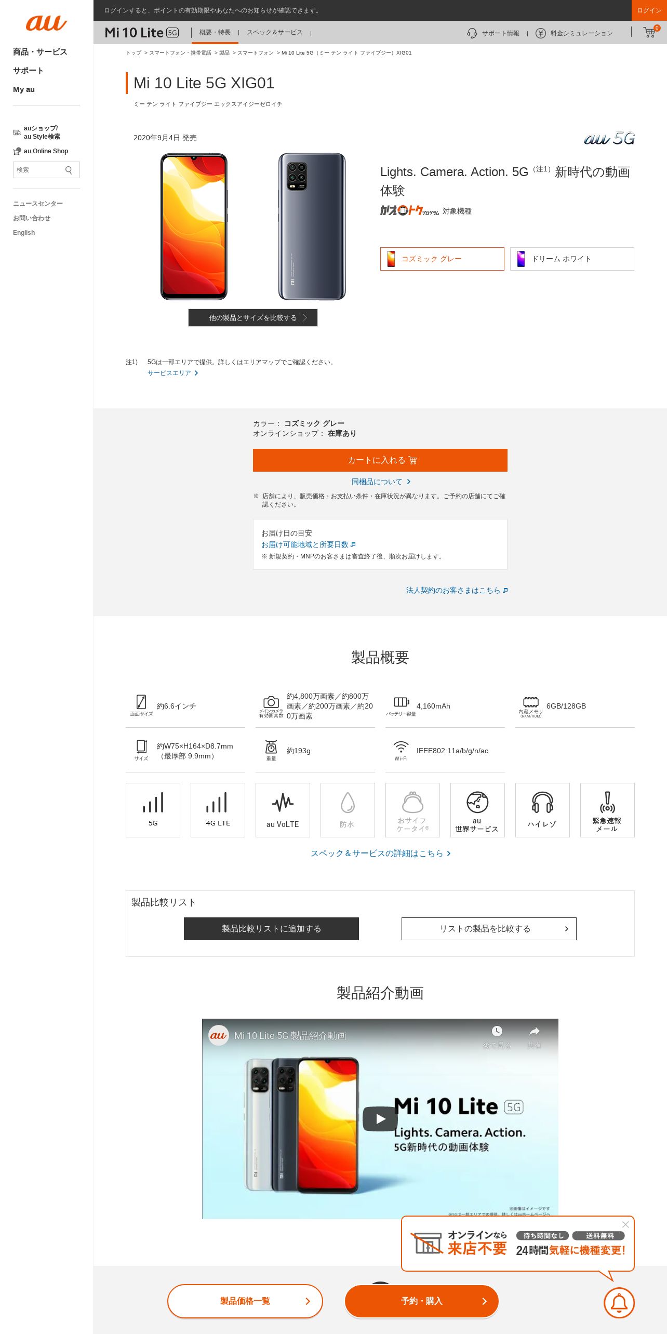Select the 緊急速報メール tile

[607, 810]
